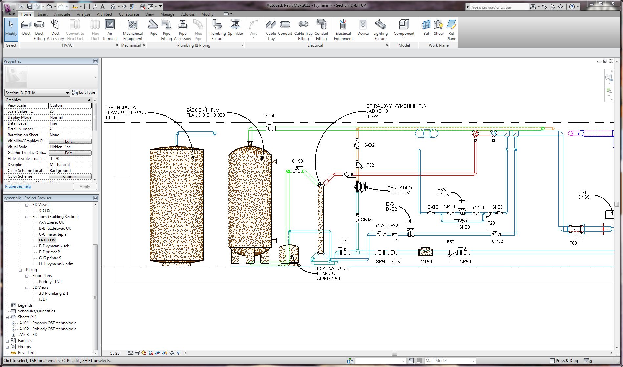Expand the Families node in Project Browser
Image resolution: width=623 pixels, height=367 pixels.
pos(7,341)
